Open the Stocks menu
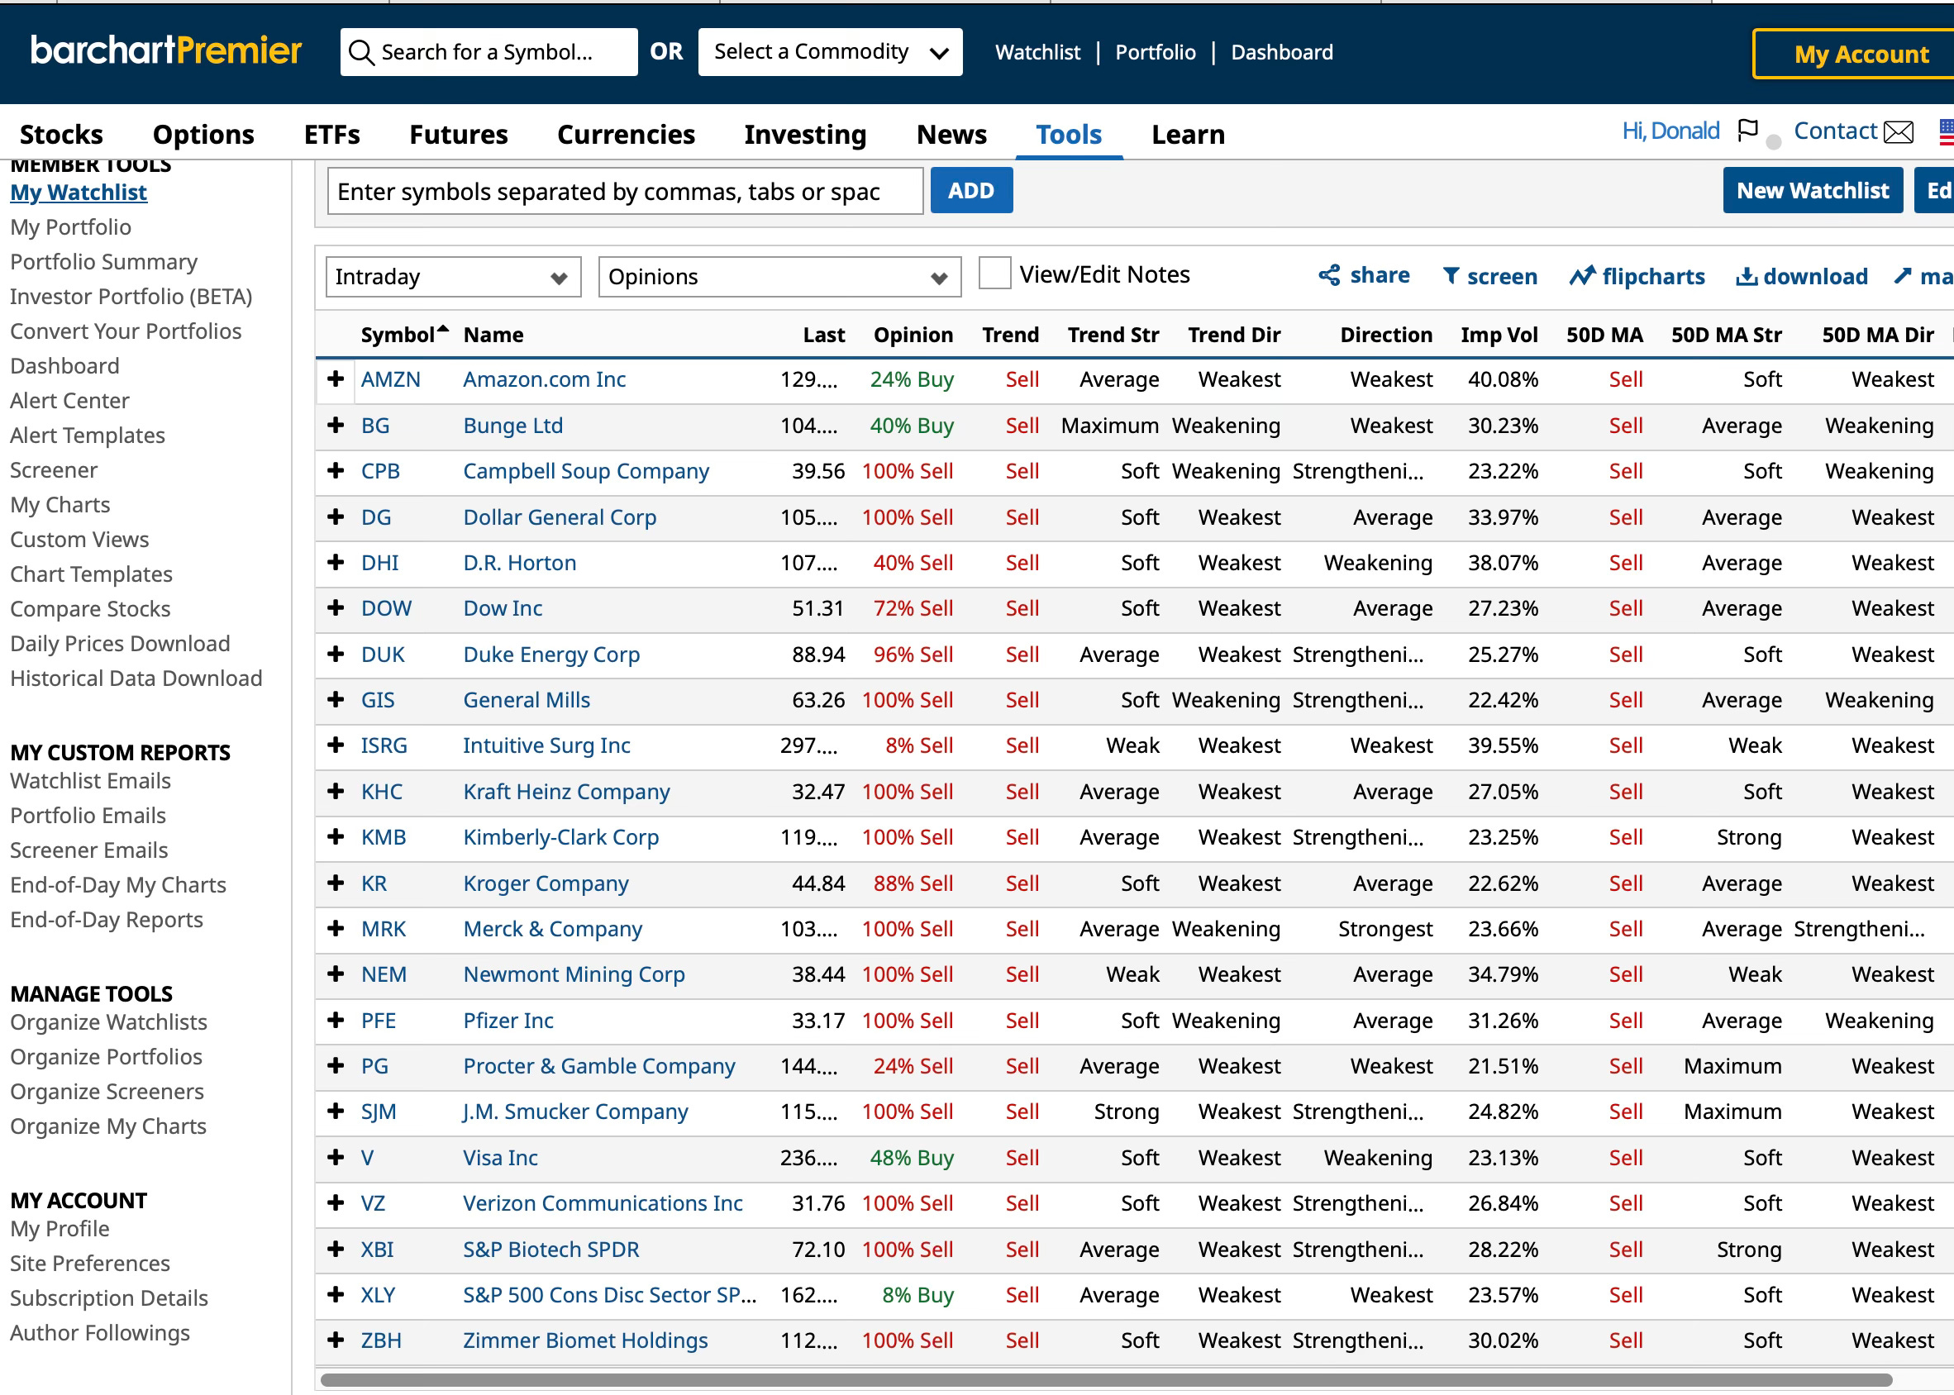The height and width of the screenshot is (1395, 1954). click(61, 135)
